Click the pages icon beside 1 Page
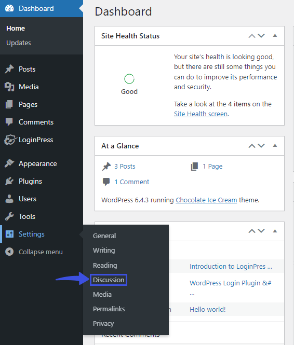Screen dimensions: 294x345 (x=194, y=167)
